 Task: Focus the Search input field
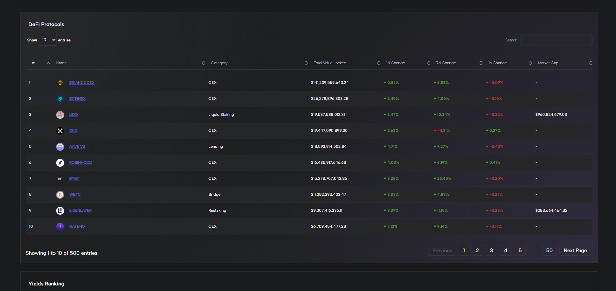[556, 40]
